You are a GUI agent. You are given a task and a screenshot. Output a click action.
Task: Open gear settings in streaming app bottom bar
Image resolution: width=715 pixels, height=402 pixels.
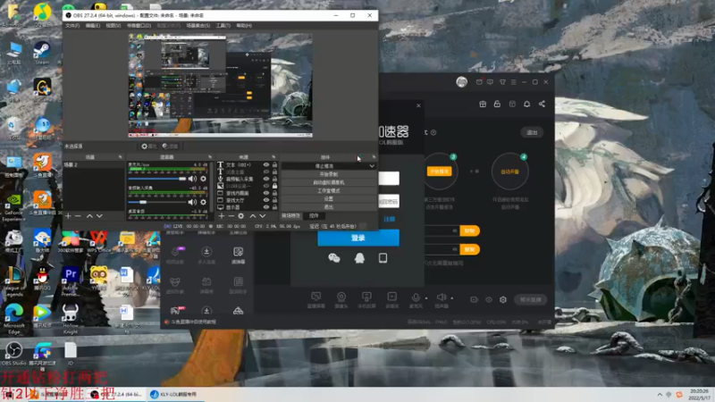[x=503, y=300]
